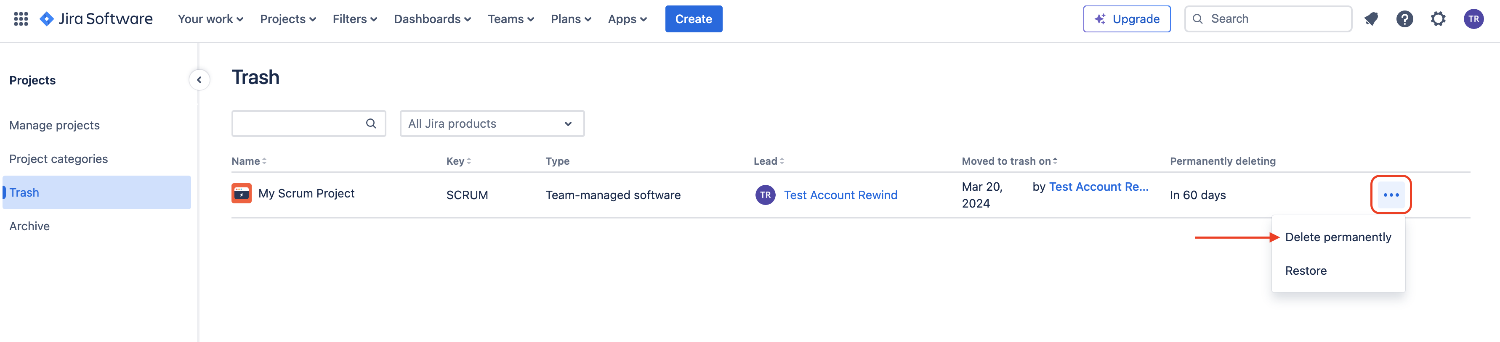Open the Test Account Rewind lead link
The height and width of the screenshot is (342, 1500).
(840, 195)
